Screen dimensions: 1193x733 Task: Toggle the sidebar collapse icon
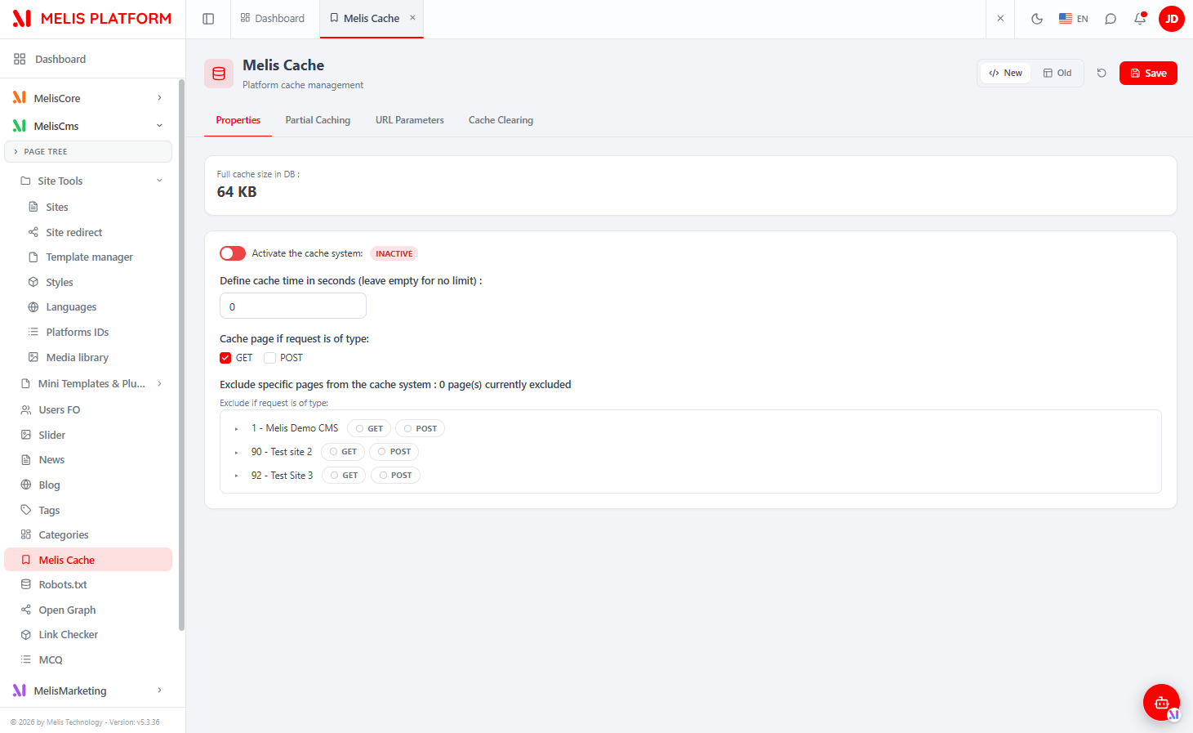208,19
